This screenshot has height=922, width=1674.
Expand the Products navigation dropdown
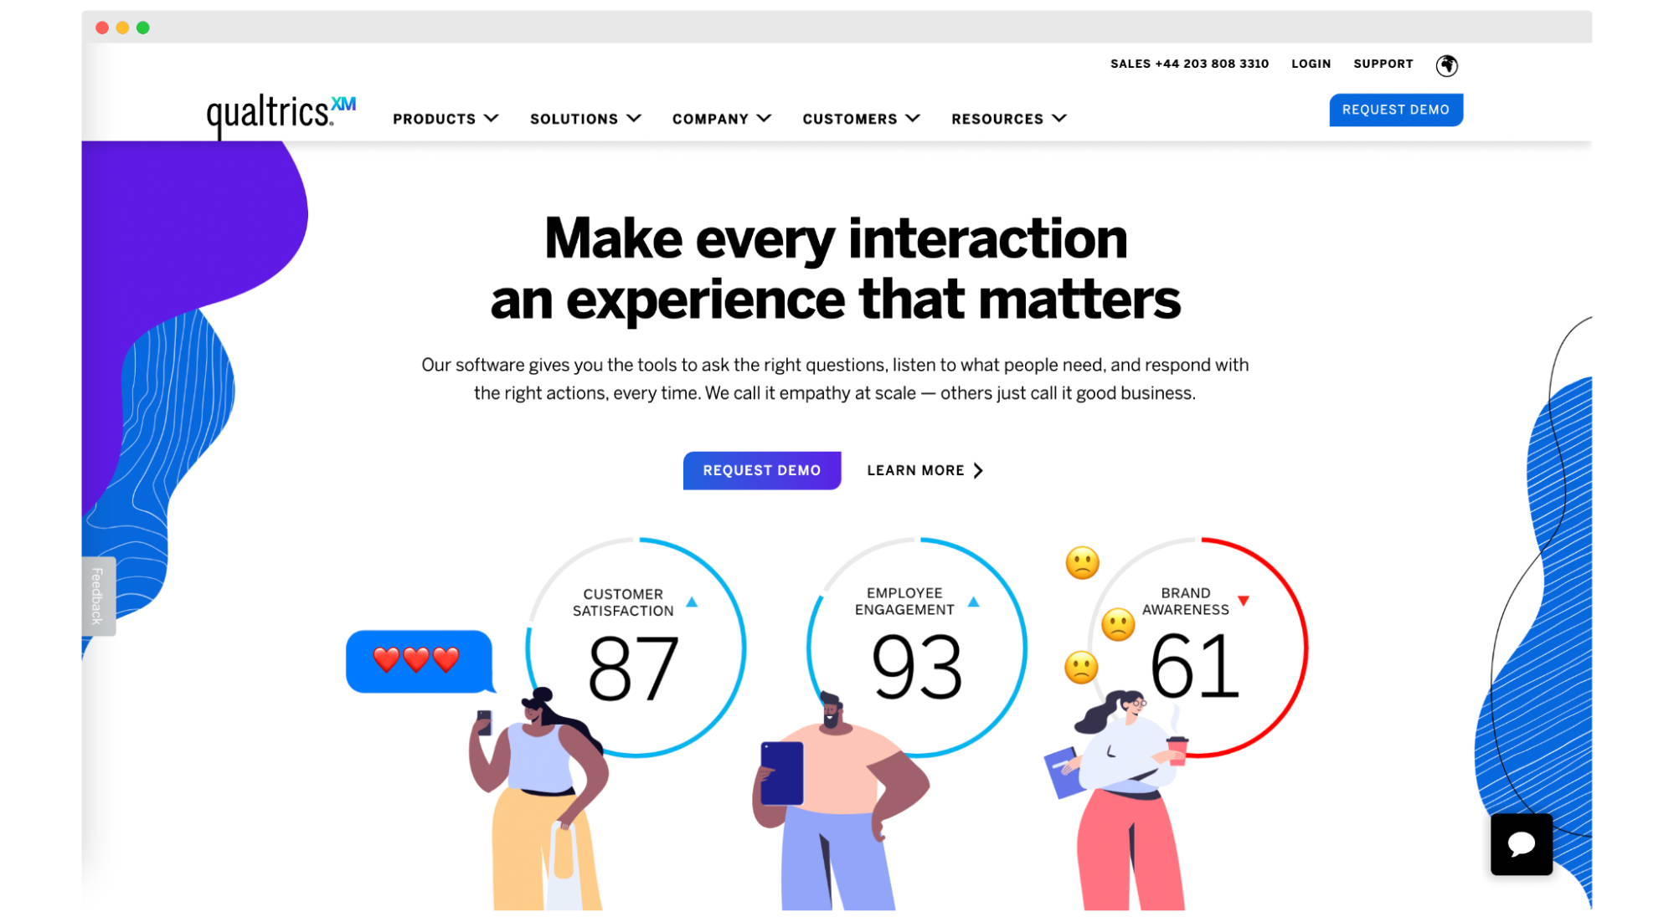(x=445, y=118)
